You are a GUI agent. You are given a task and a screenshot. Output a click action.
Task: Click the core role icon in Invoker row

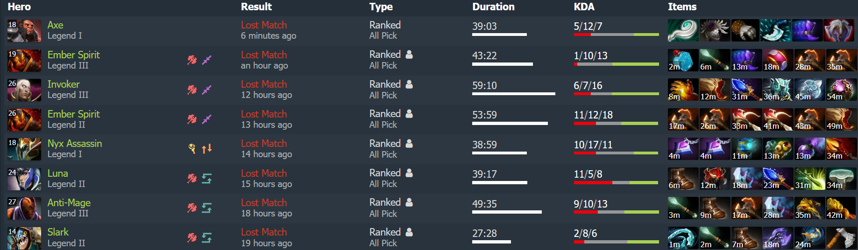tap(192, 90)
